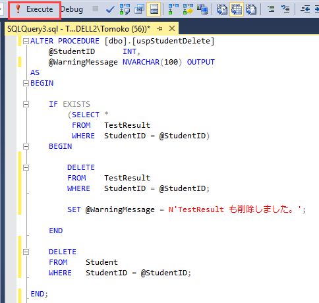
Task: Click the SELECT * text in subquery
Action: [90, 115]
